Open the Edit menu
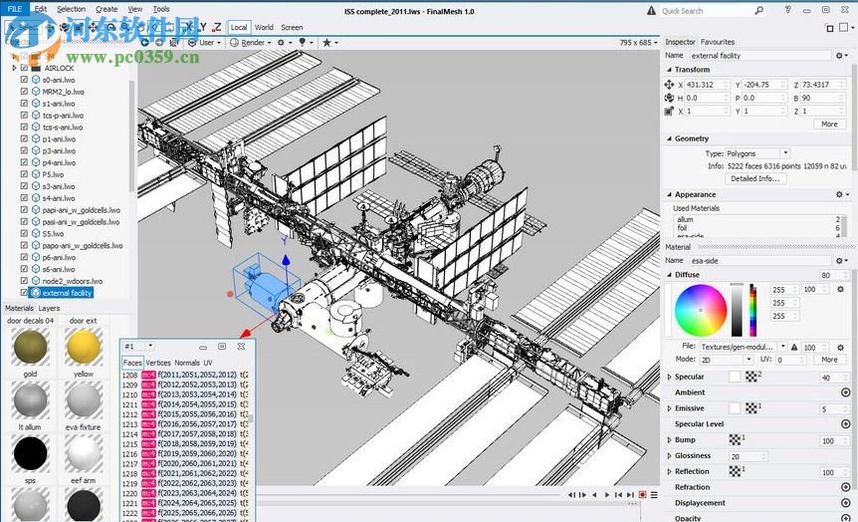This screenshot has width=858, height=522. point(41,9)
